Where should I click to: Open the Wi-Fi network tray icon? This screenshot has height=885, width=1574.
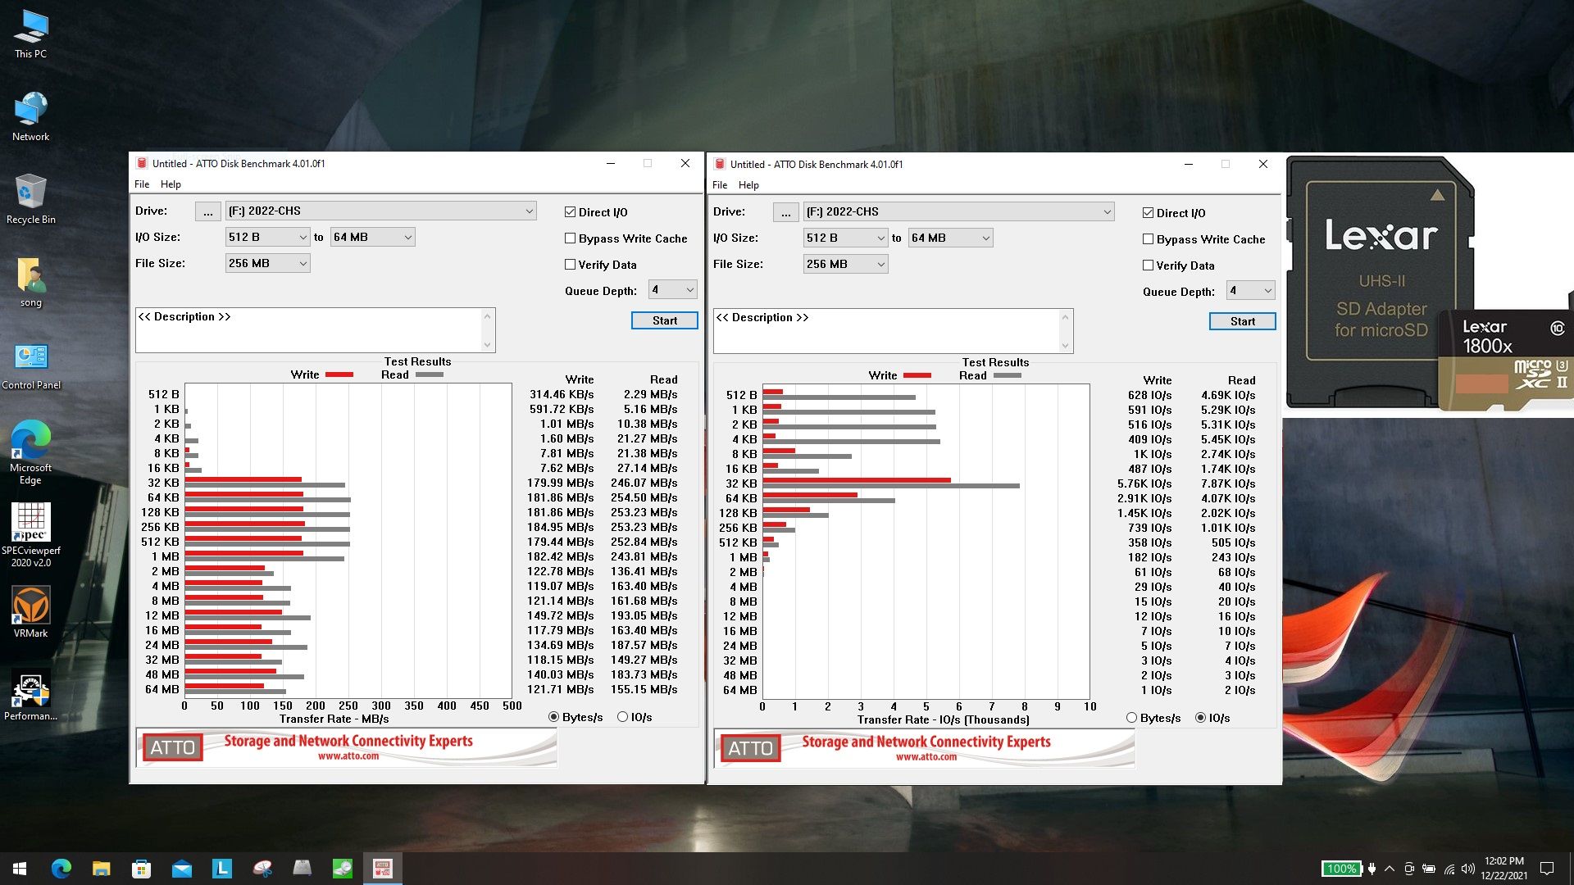point(1449,869)
